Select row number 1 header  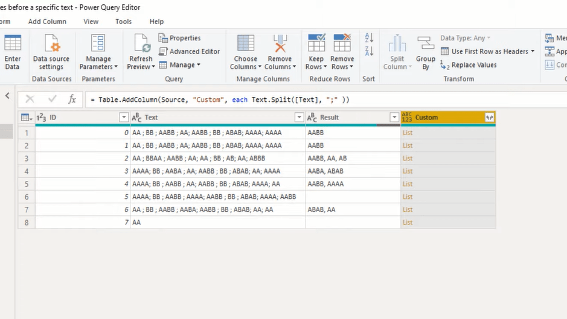27,133
